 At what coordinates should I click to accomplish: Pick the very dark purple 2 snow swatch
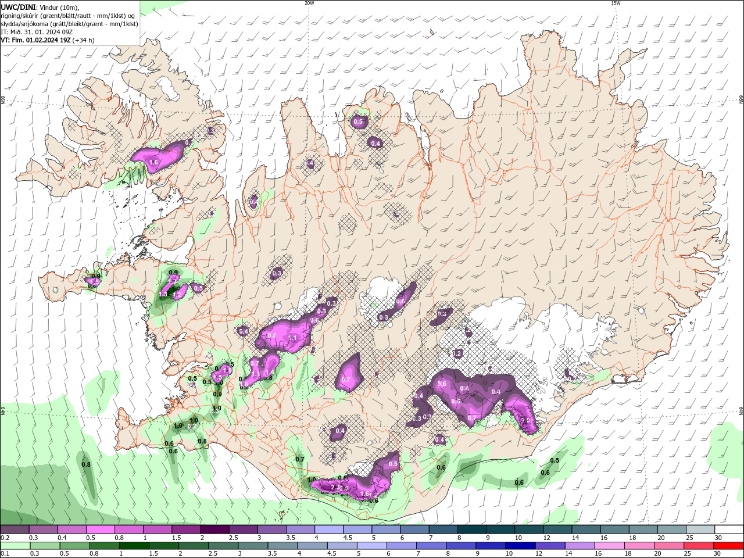point(214,530)
